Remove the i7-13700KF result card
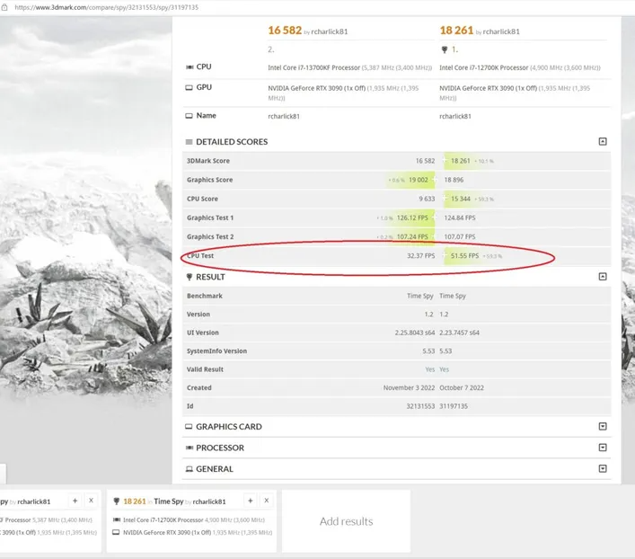The height and width of the screenshot is (559, 635). (91, 501)
